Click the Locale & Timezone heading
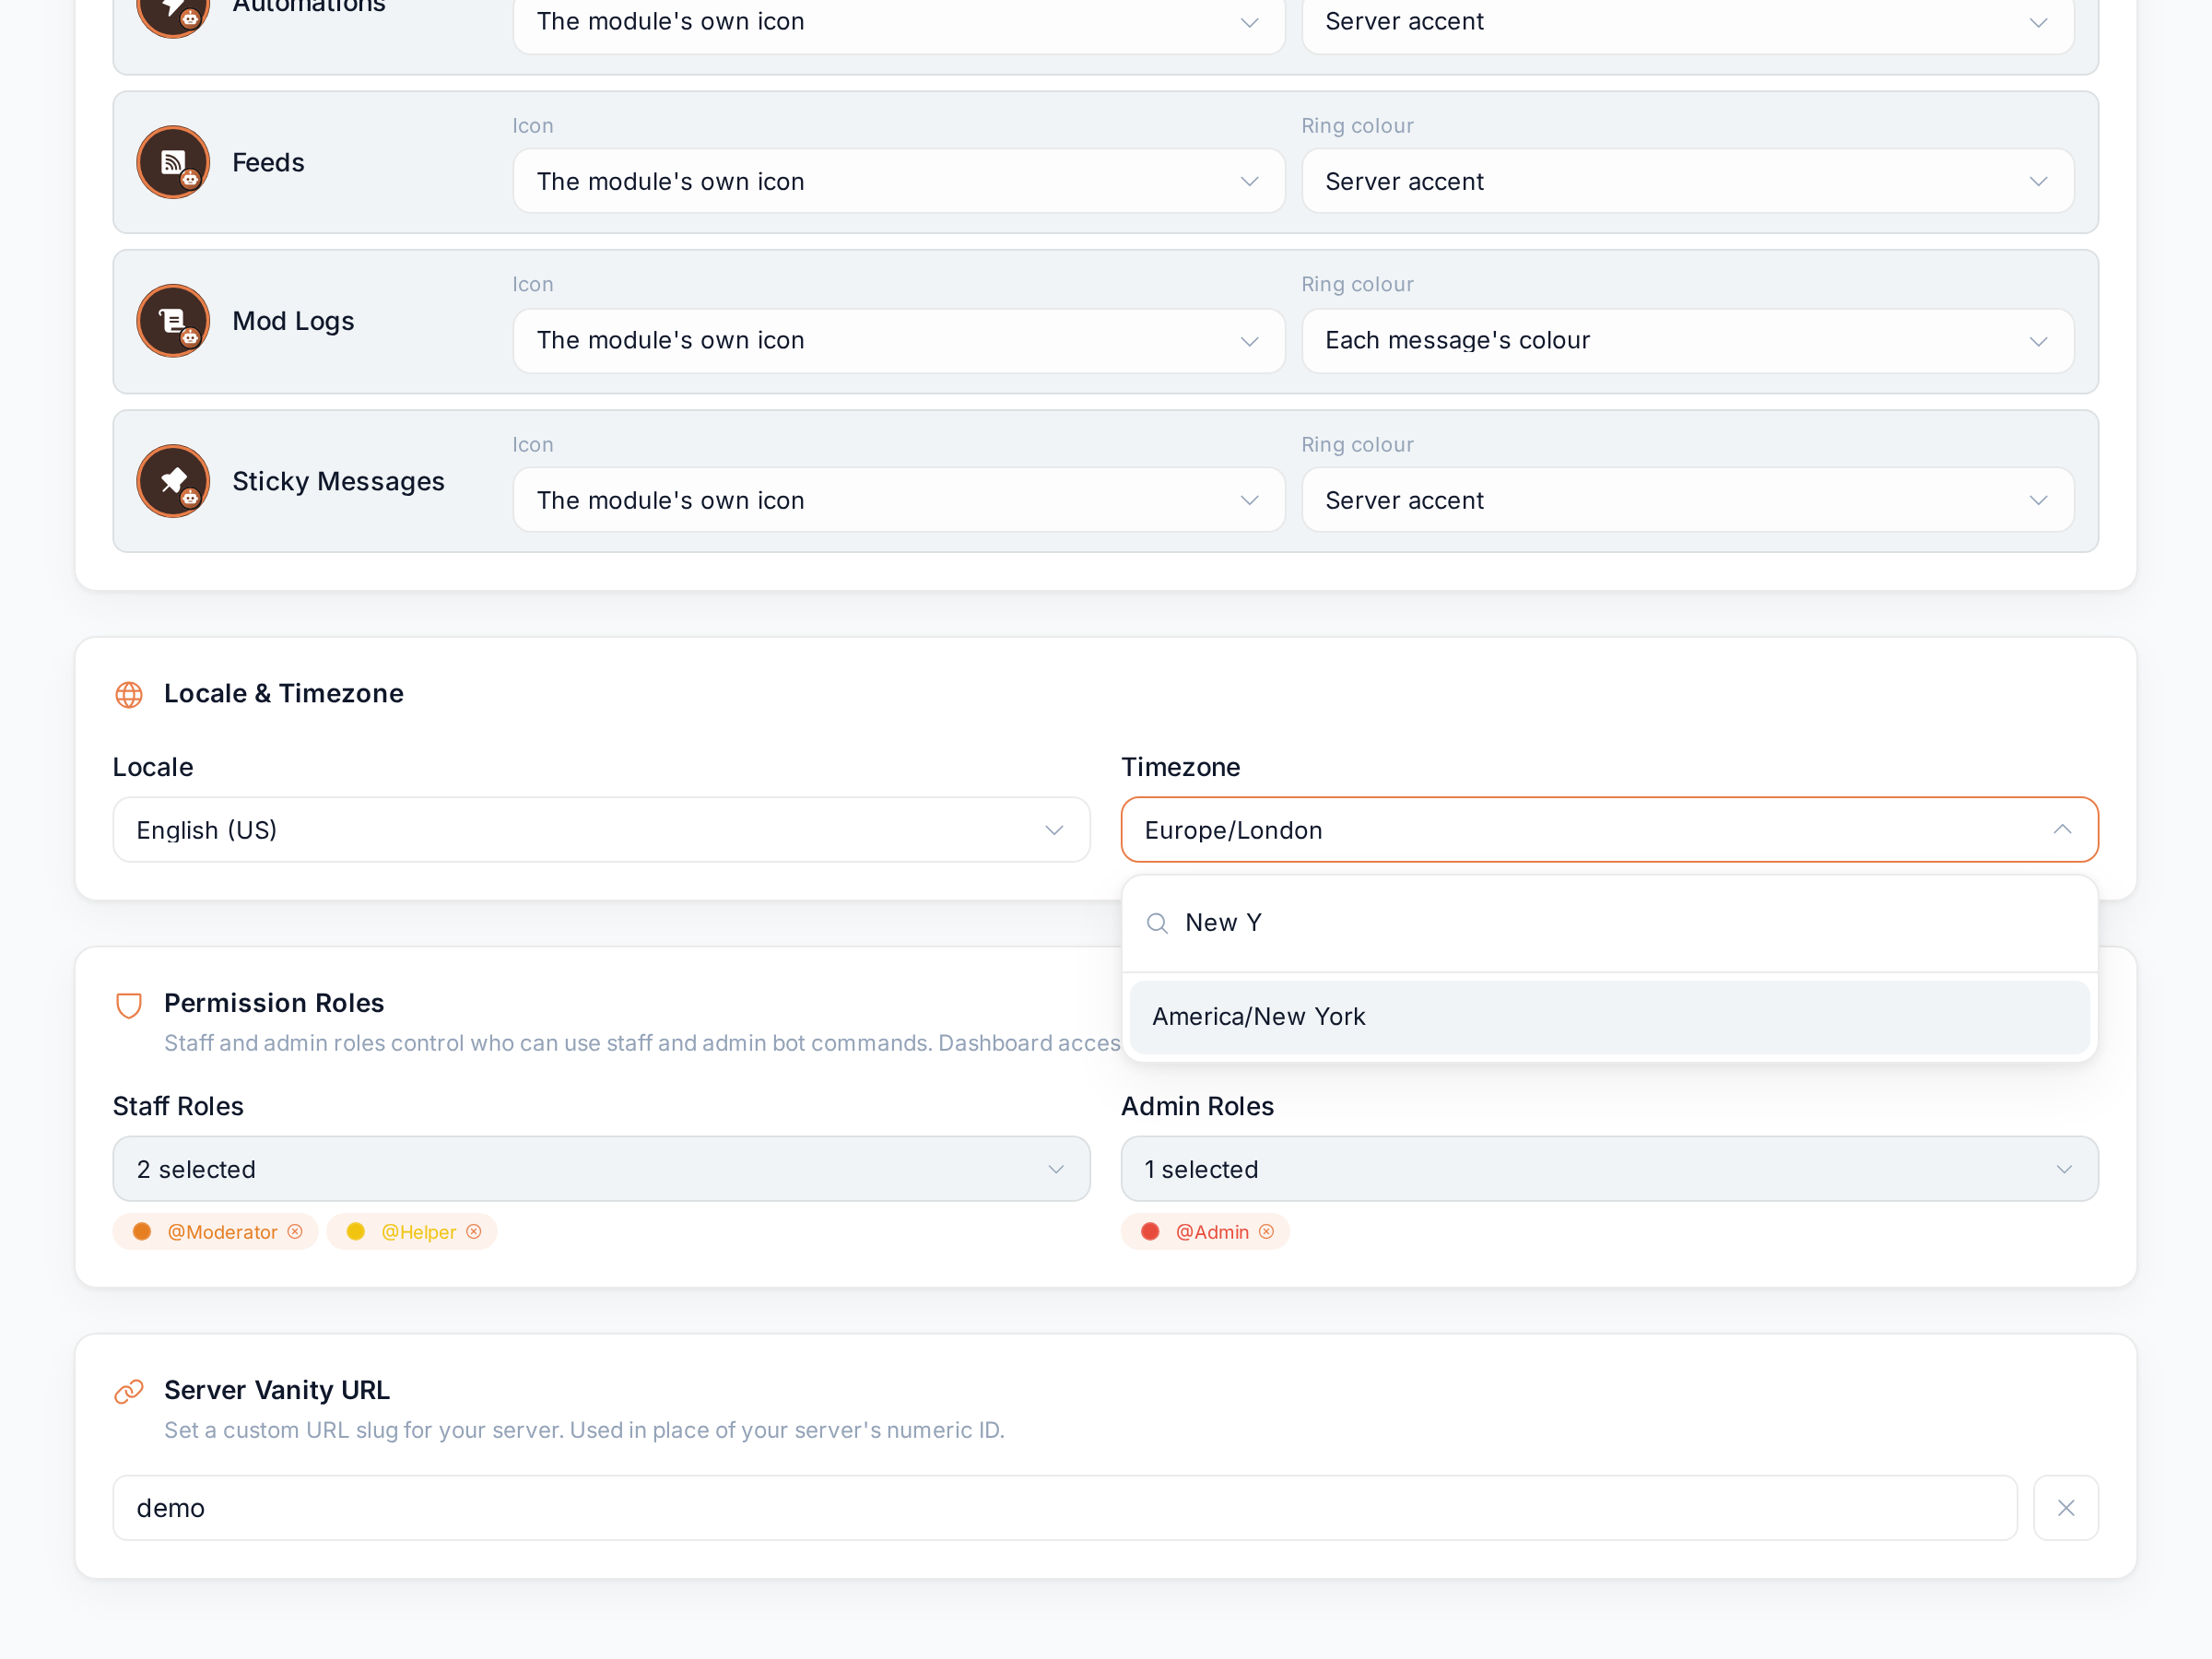2212x1659 pixels. [x=284, y=693]
